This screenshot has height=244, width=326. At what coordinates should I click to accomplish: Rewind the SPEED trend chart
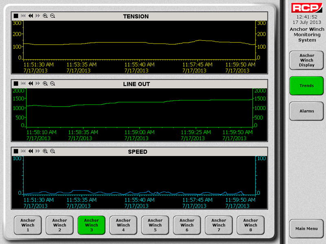point(31,151)
